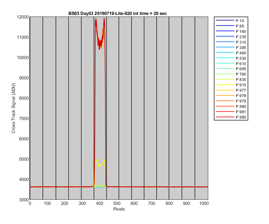Click the 500 x-axis tick label
The width and height of the screenshot is (269, 224).
pos(117,203)
